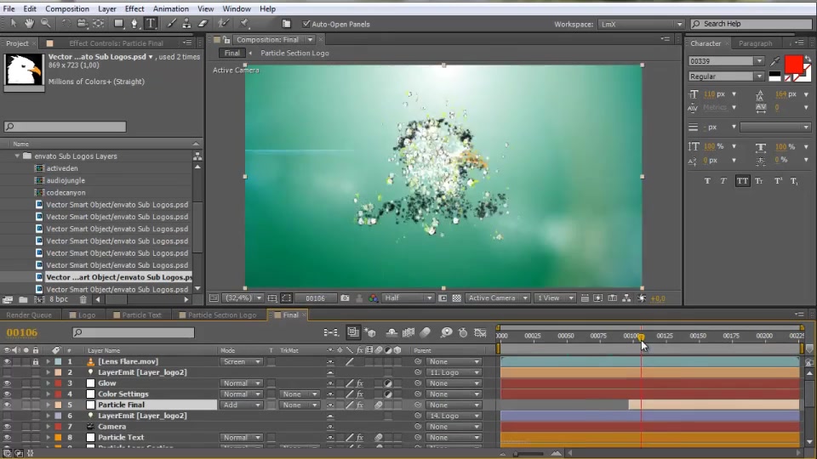This screenshot has width=817, height=459.
Task: Hide the Lens Flare.mov layer
Action: [8, 361]
